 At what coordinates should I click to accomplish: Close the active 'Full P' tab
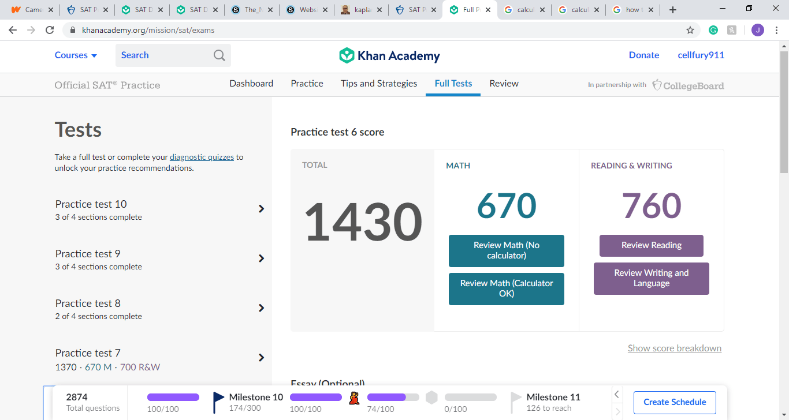click(489, 10)
